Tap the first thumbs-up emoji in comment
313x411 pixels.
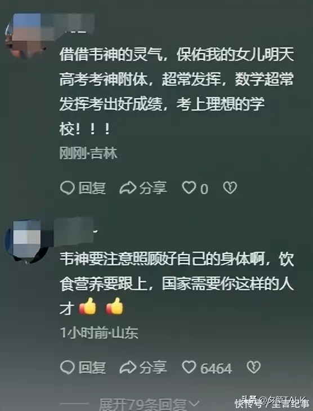coord(88,305)
